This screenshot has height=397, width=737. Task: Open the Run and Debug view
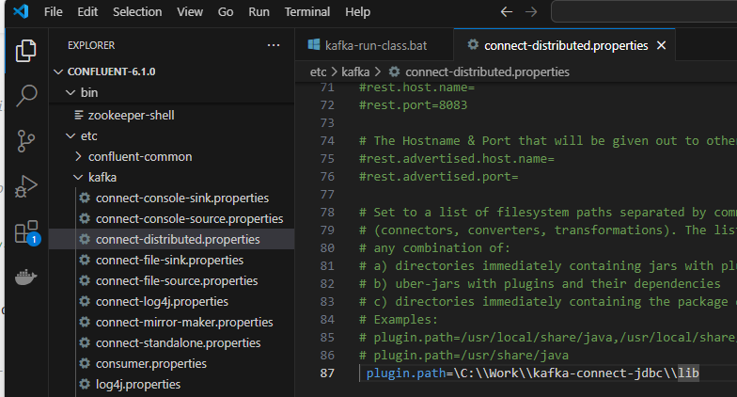tap(26, 186)
